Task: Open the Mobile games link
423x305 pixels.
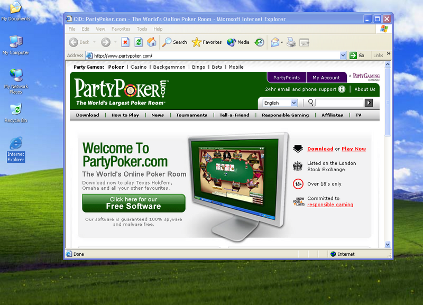Action: [x=236, y=67]
